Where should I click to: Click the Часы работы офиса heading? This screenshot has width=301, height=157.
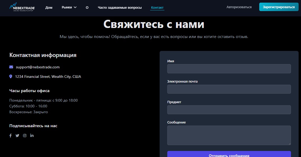[29, 91]
